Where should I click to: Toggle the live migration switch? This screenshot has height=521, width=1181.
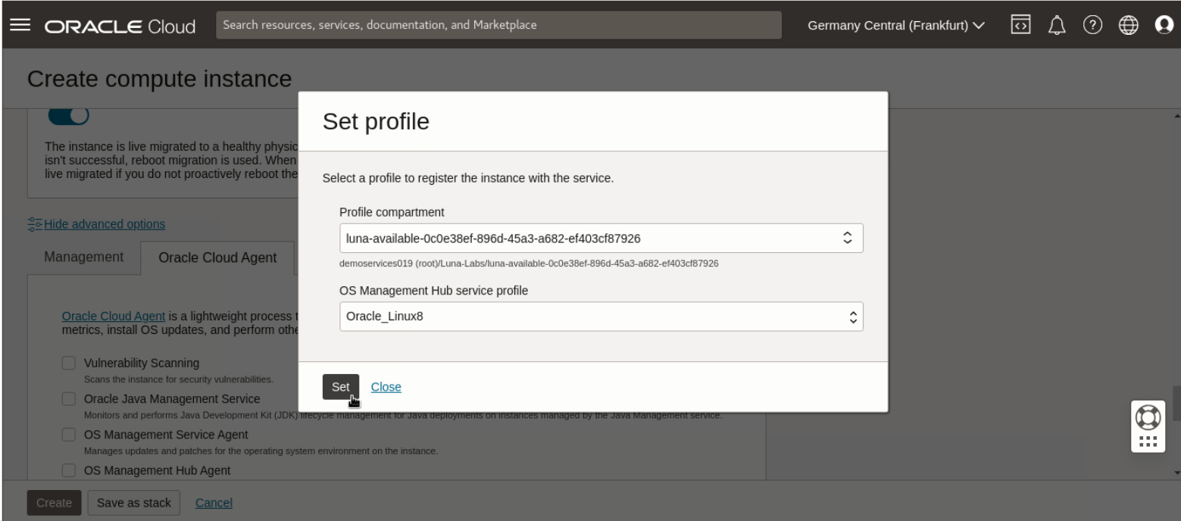[x=69, y=115]
